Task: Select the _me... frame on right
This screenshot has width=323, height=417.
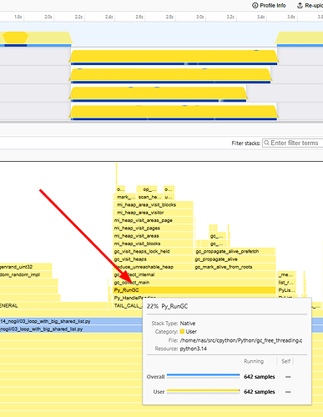Action: (x=286, y=274)
